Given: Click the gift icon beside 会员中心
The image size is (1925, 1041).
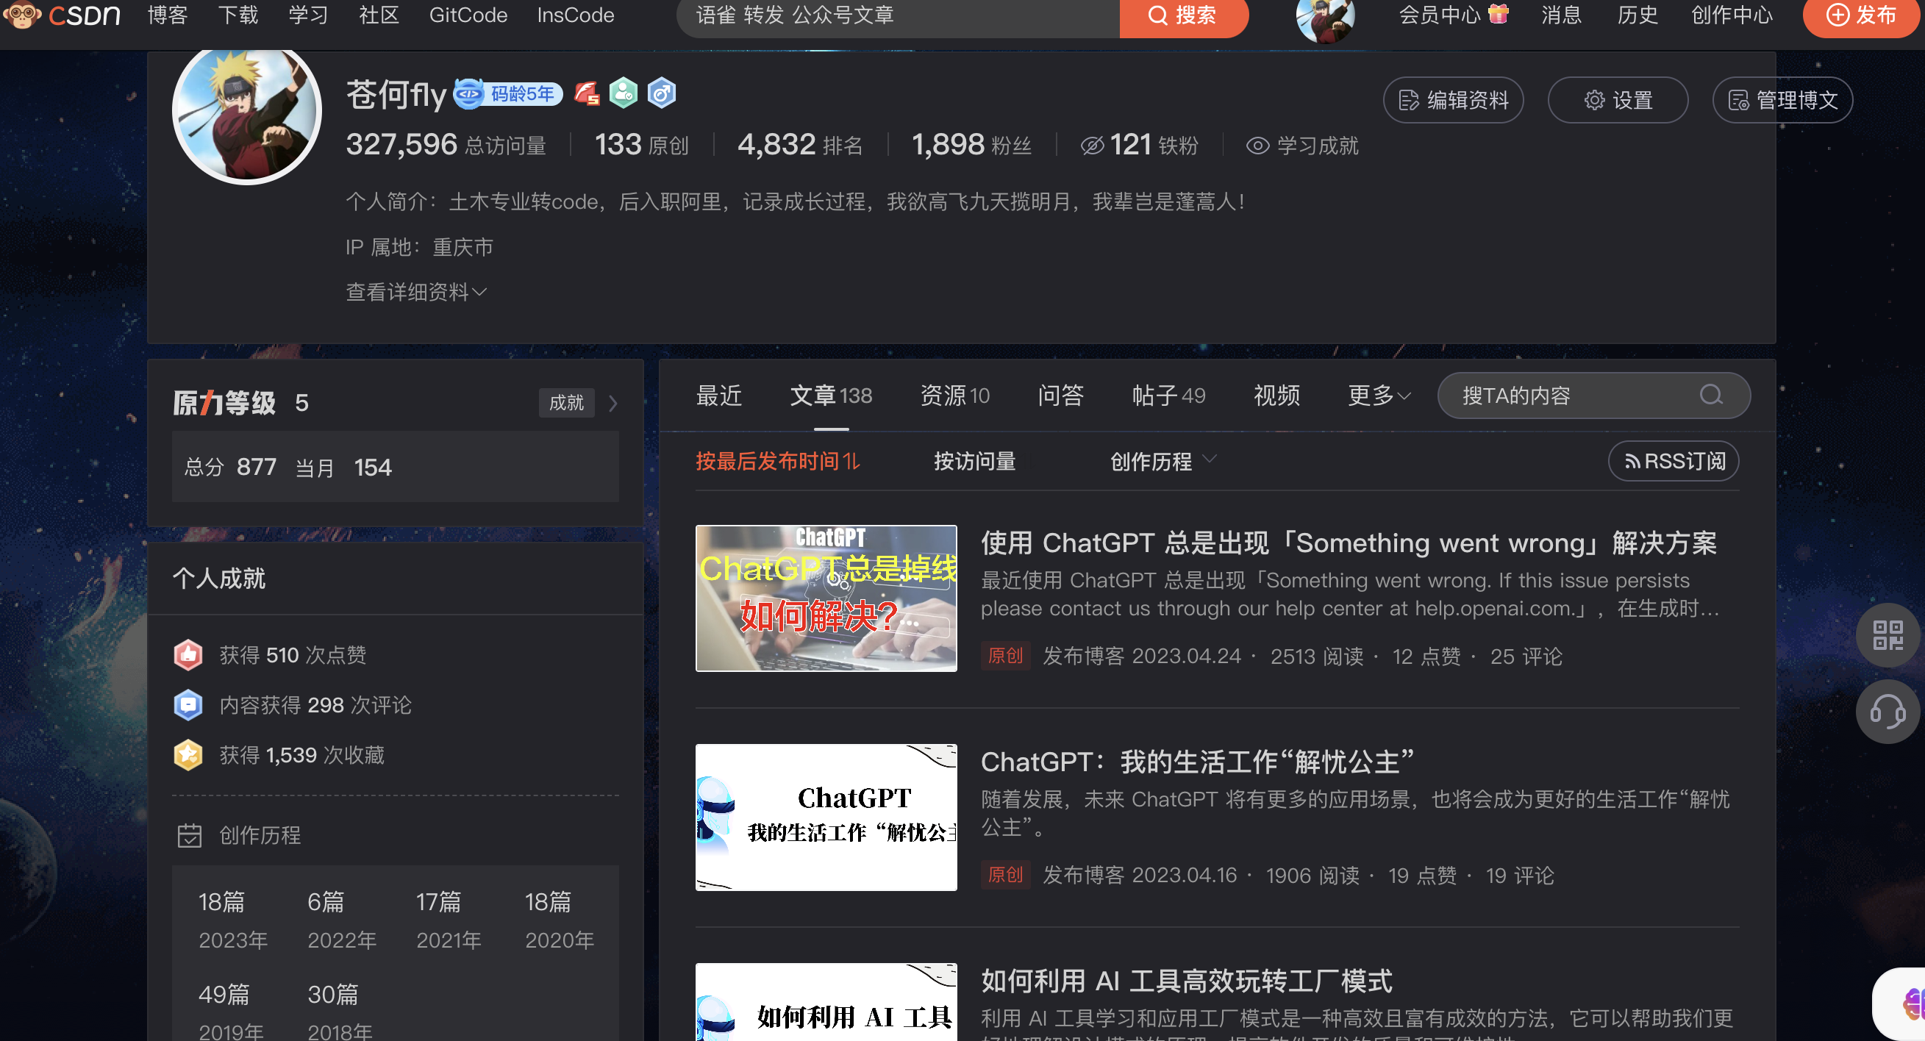Looking at the screenshot, I should point(1498,13).
